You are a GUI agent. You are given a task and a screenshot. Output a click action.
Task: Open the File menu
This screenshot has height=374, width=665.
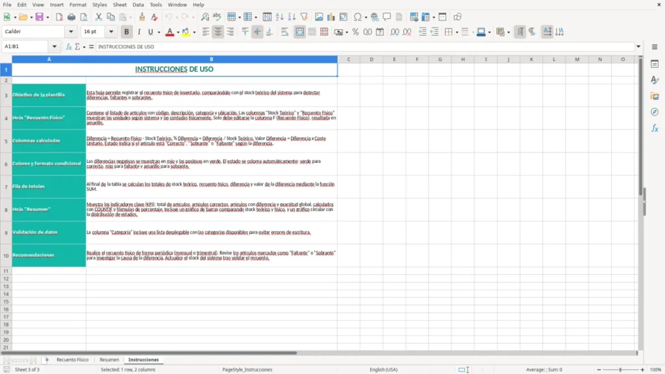(x=7, y=5)
